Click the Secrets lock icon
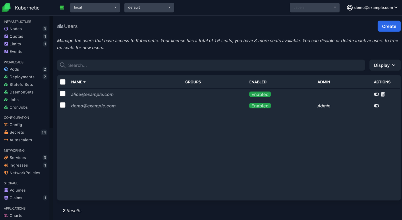 click(x=6, y=132)
